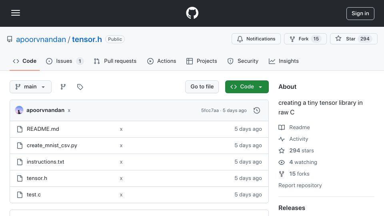384x216 pixels.
Task: Go to GitHub homepage via Octocat logo
Action: pos(192,13)
